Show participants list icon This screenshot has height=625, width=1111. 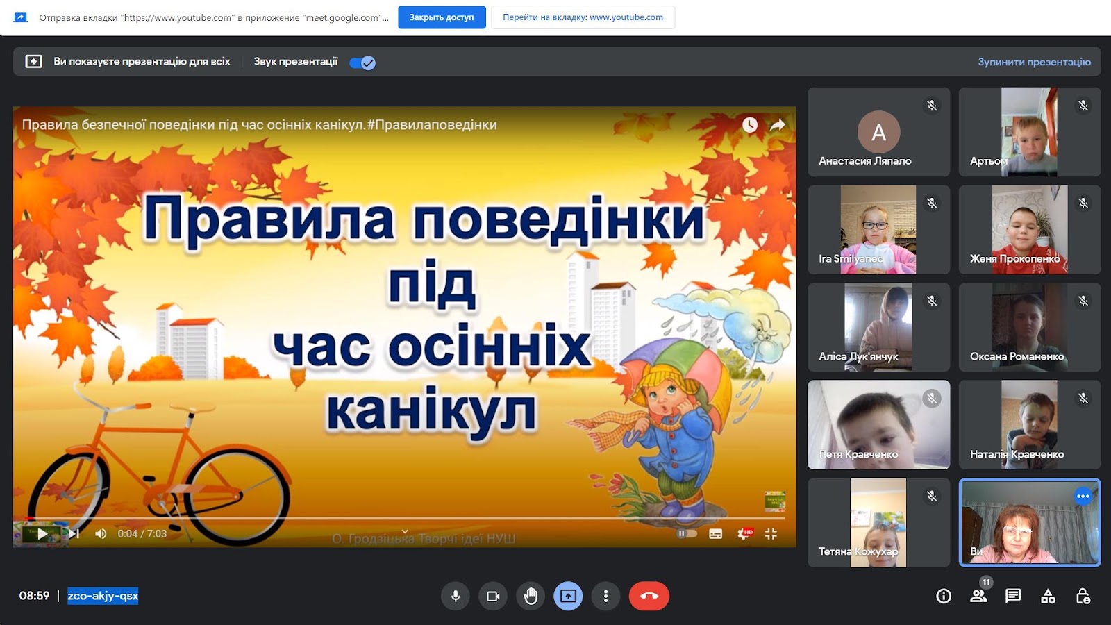pos(978,596)
